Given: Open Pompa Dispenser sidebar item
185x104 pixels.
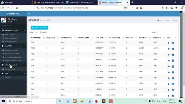Looking at the screenshot, I should click(x=11, y=42).
